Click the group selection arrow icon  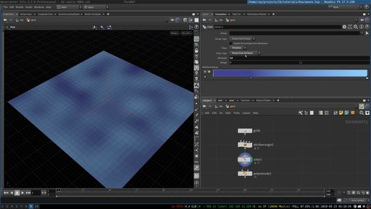point(367,34)
